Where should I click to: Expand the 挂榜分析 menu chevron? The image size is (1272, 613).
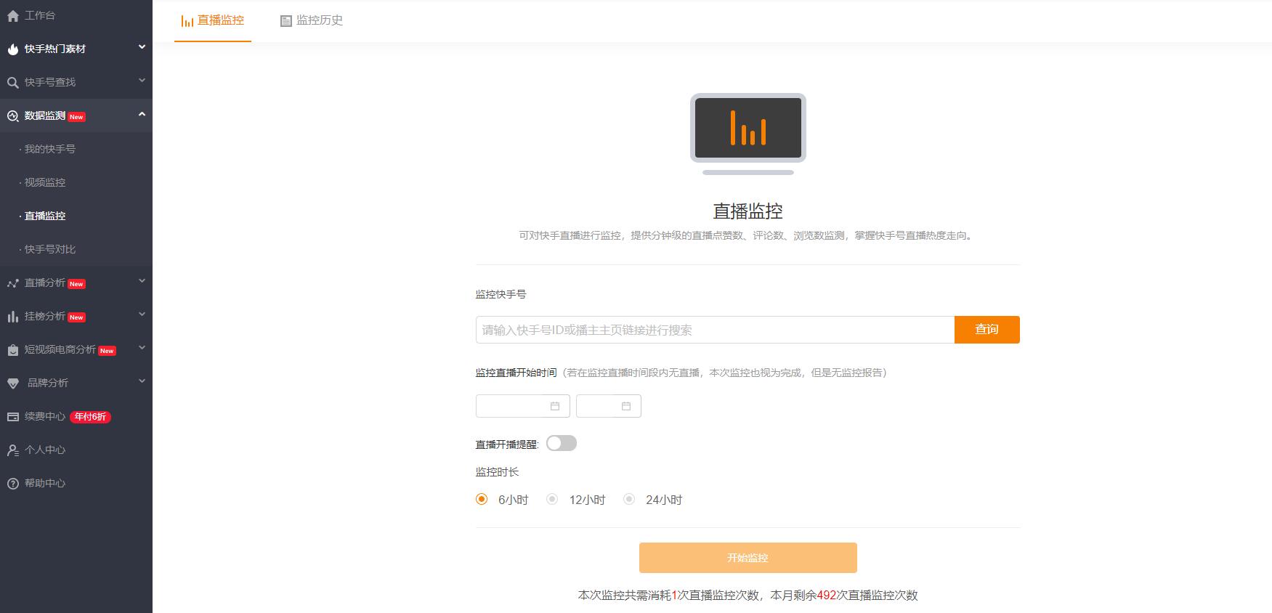point(142,314)
